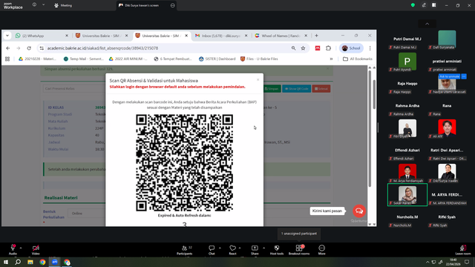The image size is (475, 267).
Task: Show more bookmarks chevron
Action: click(331, 59)
